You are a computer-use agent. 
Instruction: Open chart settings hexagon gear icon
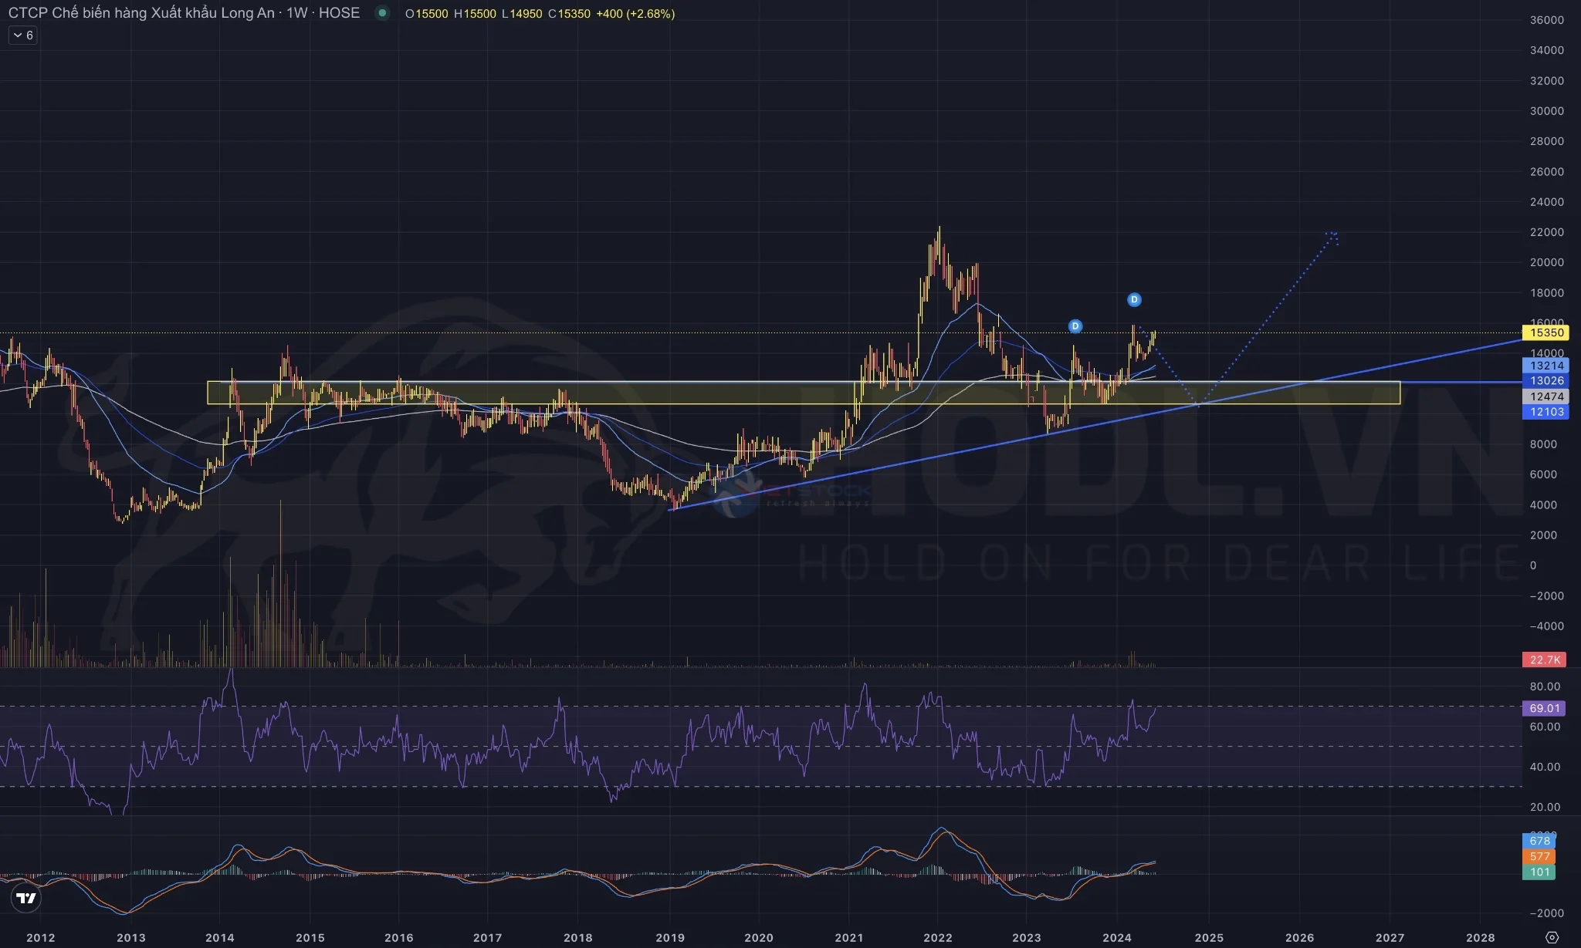(1552, 937)
